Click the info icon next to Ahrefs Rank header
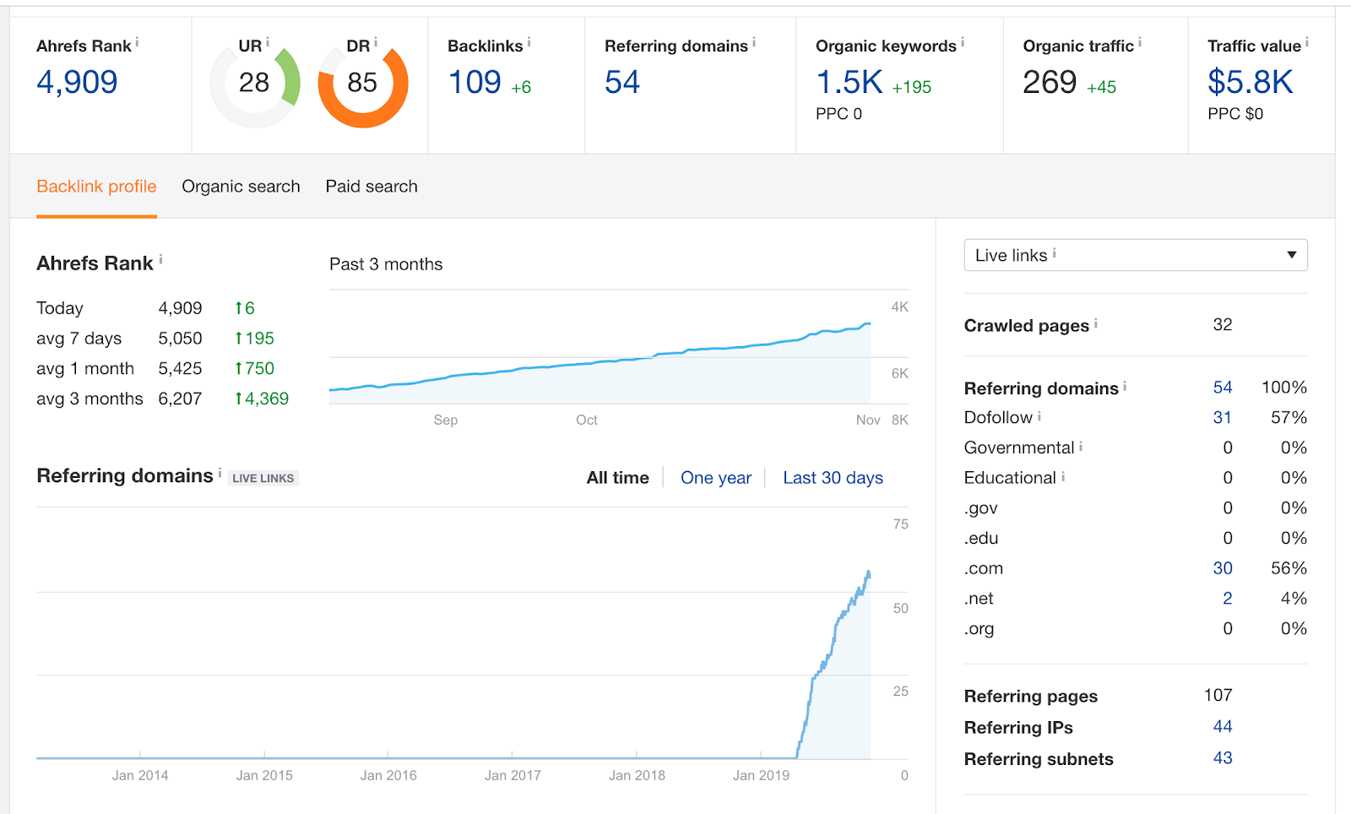Screen dimensions: 1351x814 point(137,41)
